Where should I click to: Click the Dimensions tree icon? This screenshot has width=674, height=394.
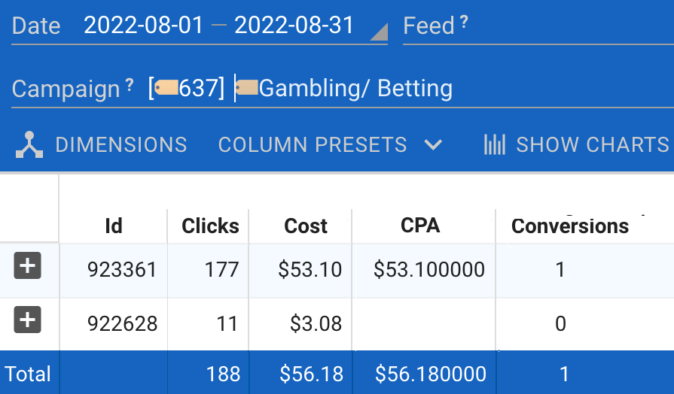[x=30, y=144]
